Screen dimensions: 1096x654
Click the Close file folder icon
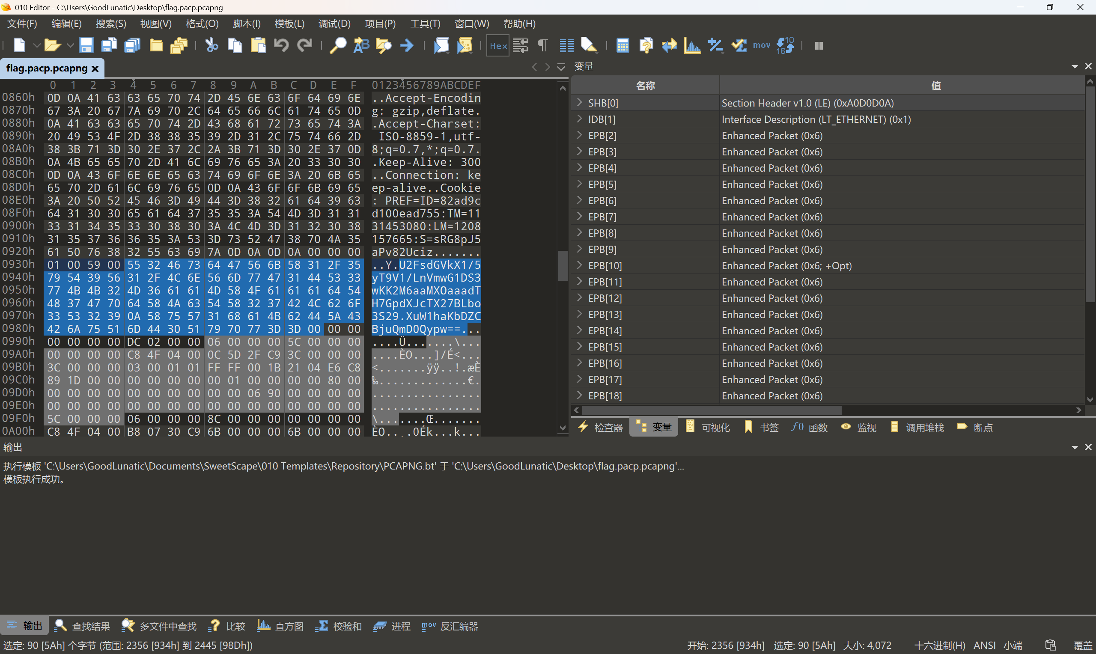coord(156,45)
